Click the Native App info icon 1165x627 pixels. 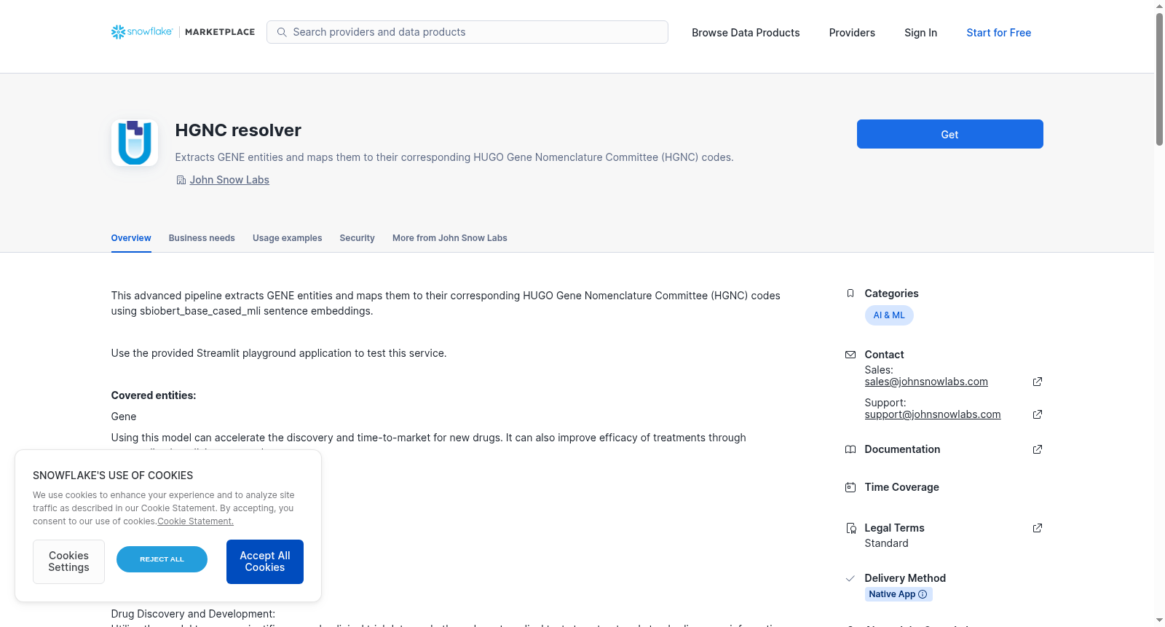point(923,594)
